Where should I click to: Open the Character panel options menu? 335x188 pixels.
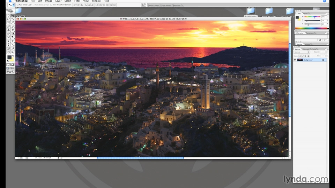328,33
